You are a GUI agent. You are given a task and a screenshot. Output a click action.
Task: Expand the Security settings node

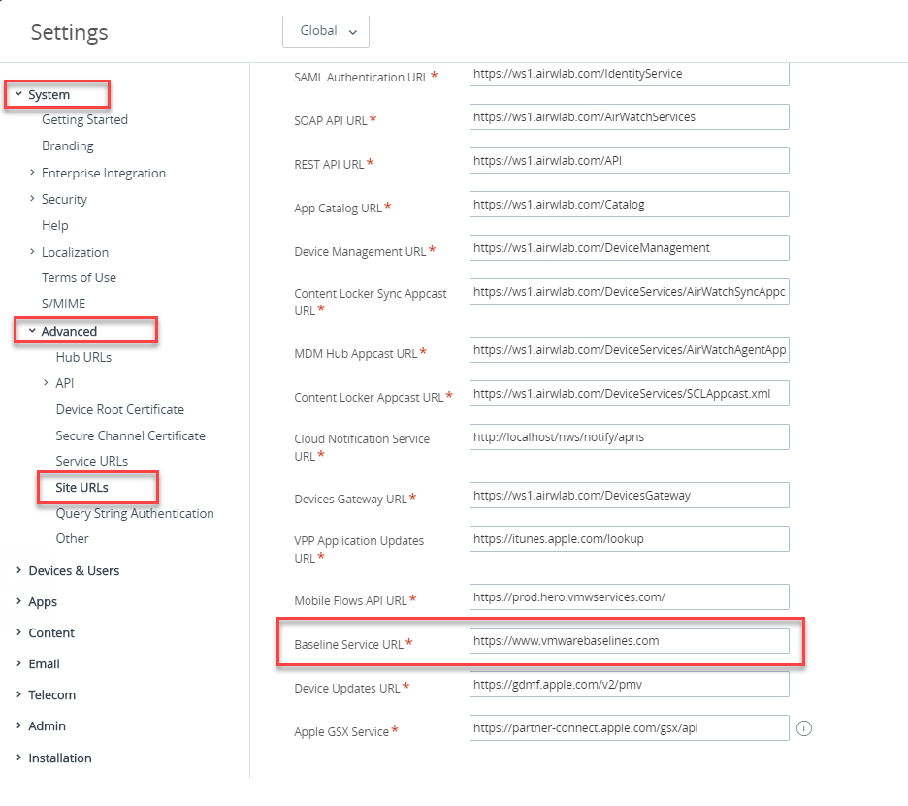point(32,199)
